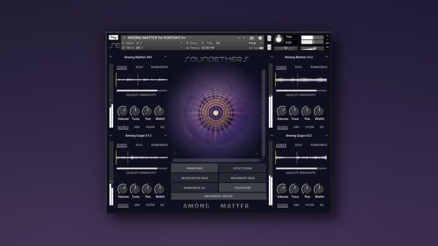
Task: Select next sample for Among Matter 001
Action: [165, 57]
